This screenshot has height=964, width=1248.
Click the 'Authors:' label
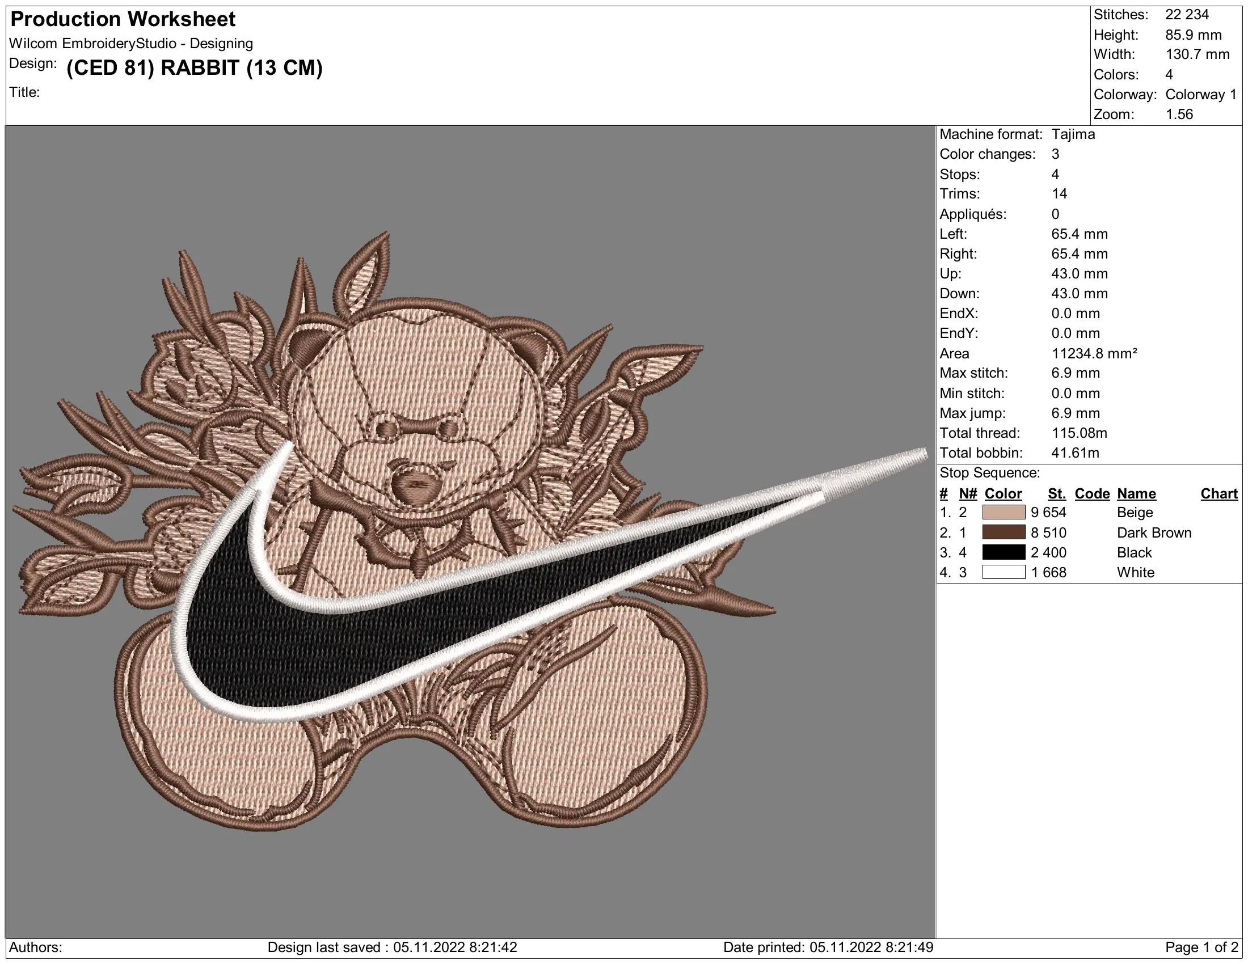coord(35,948)
